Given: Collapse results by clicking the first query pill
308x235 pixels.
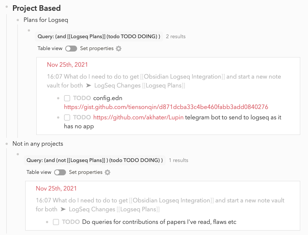Looking at the screenshot, I should [98, 36].
